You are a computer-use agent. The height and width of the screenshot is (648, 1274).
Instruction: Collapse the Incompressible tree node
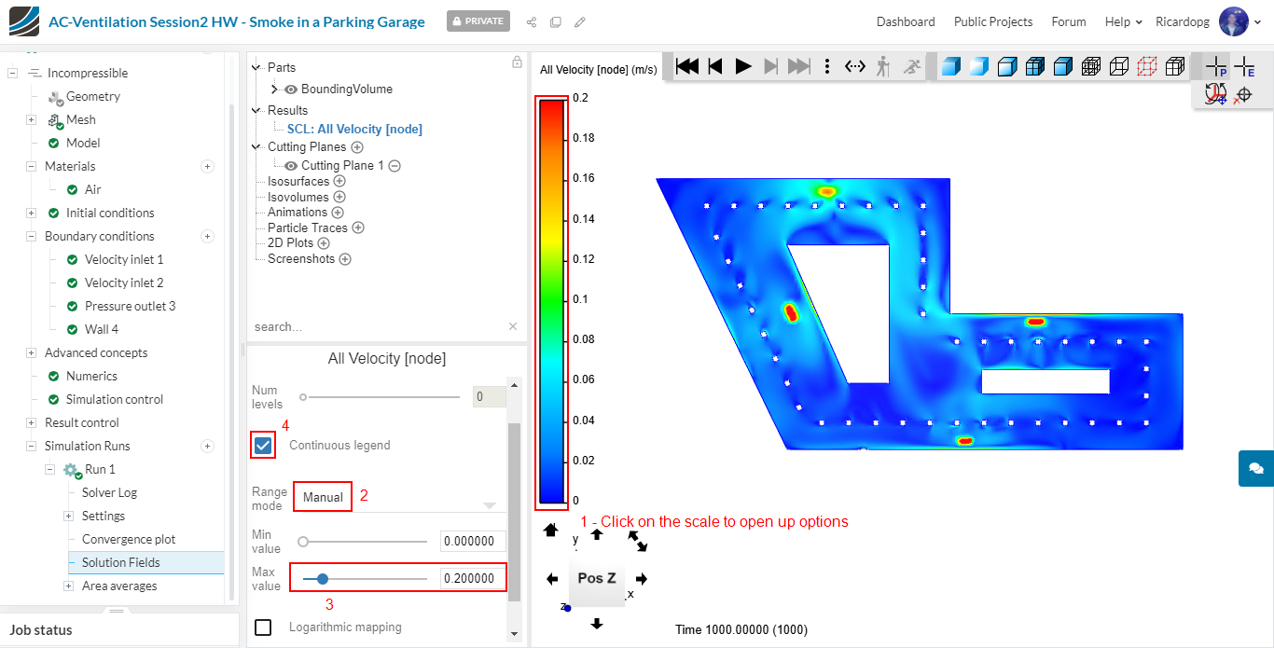coord(12,73)
